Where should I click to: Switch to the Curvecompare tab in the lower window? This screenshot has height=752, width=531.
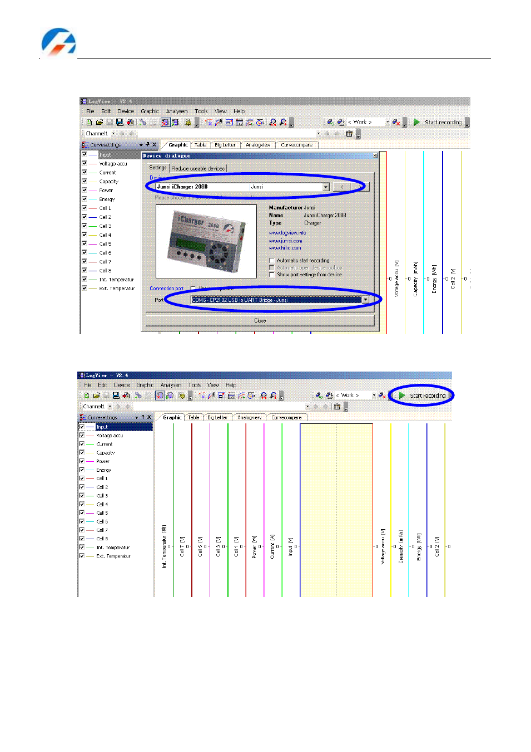(286, 417)
